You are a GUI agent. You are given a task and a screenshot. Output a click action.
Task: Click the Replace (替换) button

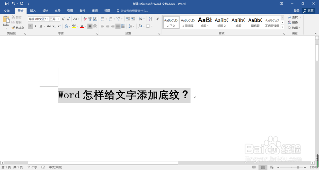[293, 22]
